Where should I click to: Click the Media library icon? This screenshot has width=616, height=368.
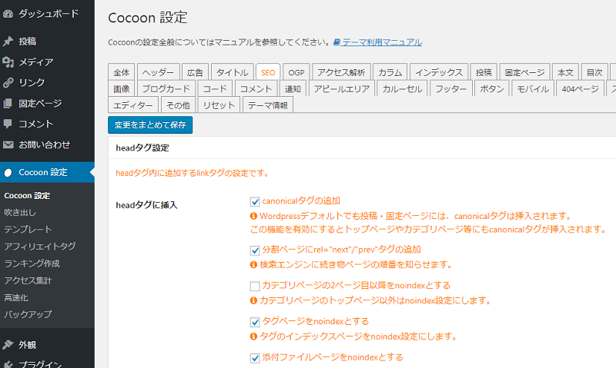click(x=8, y=62)
